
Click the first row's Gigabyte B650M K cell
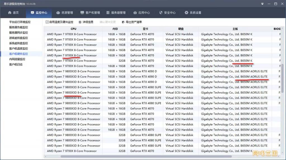(x=226, y=34)
